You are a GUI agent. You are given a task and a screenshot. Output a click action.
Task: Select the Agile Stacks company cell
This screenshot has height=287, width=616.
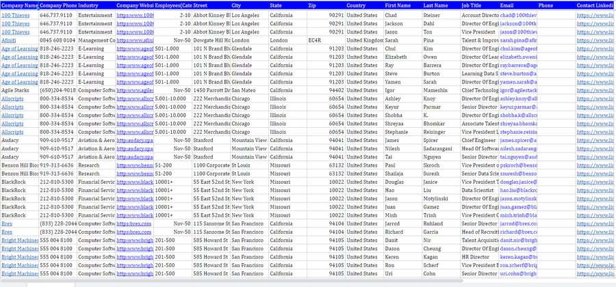click(x=20, y=90)
